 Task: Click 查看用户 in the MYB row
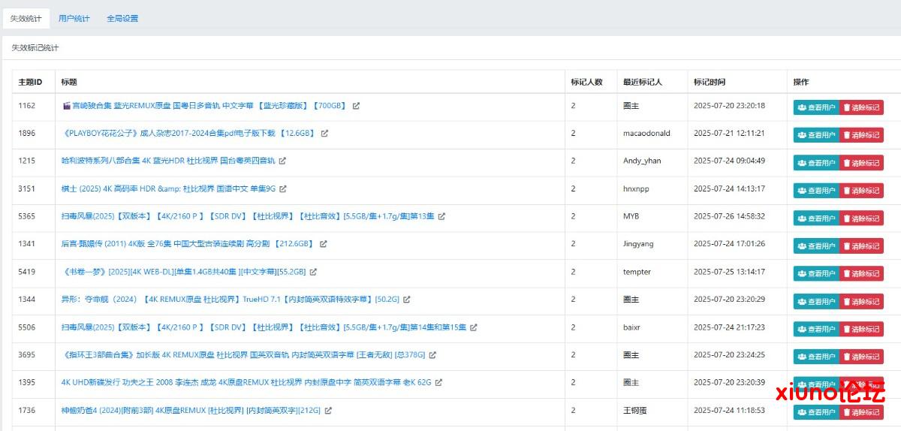[816, 219]
